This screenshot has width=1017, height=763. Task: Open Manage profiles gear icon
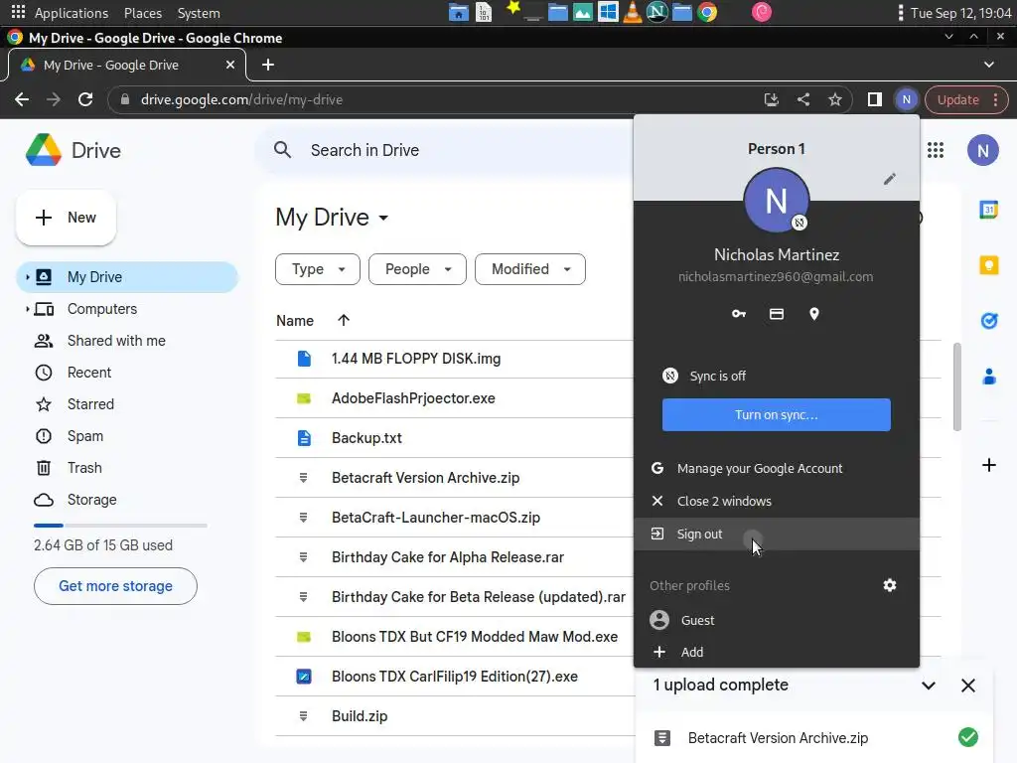(889, 585)
